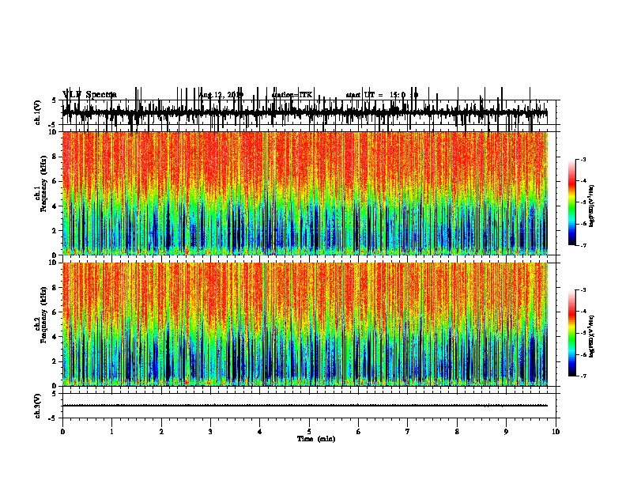Click the '8' kHz tick of ch.2 spectrogram
This screenshot has height=484, width=626.
(x=55, y=288)
